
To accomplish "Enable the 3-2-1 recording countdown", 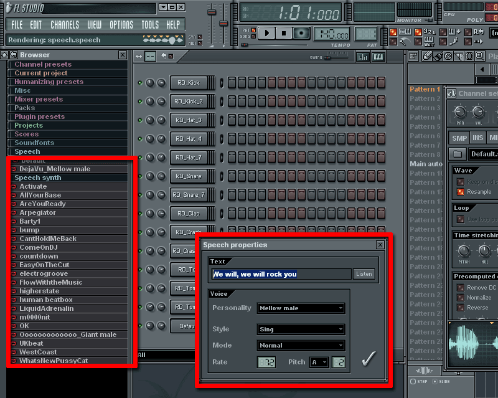I will (x=430, y=32).
